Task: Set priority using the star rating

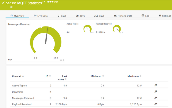Action: 52,2
